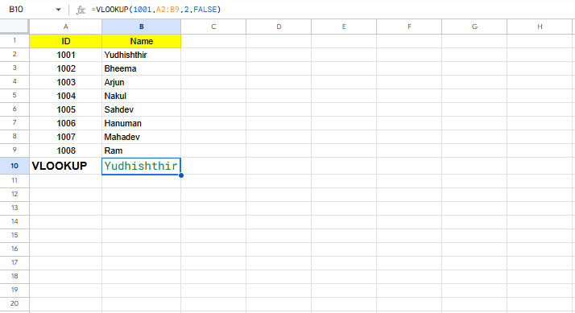Screen dimensions: 575x313
Task: Select row 5 header
Action: [14, 95]
